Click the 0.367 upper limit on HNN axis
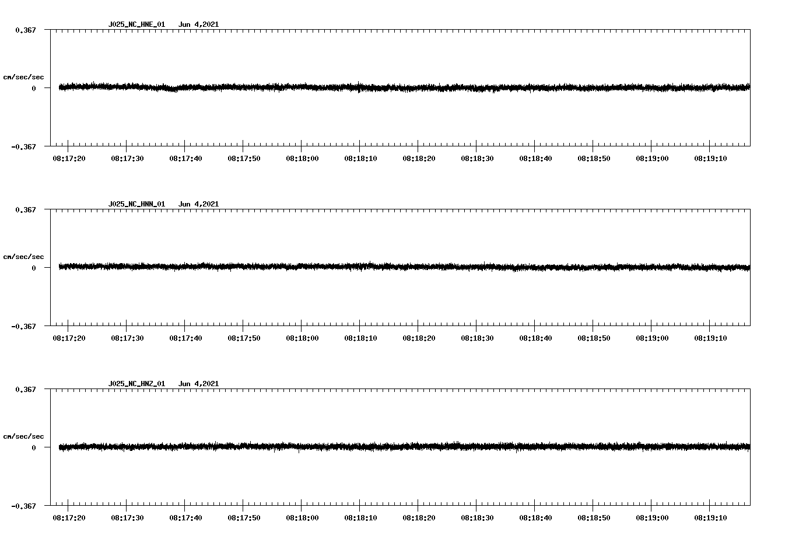 [25, 209]
